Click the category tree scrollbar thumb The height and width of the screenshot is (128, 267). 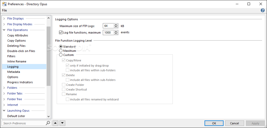pos(48,56)
